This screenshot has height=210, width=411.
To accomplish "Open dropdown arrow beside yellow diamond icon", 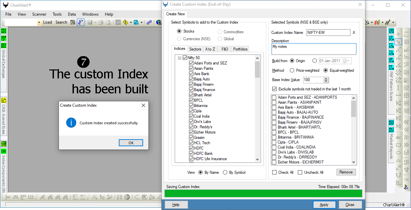I will [x=131, y=23].
